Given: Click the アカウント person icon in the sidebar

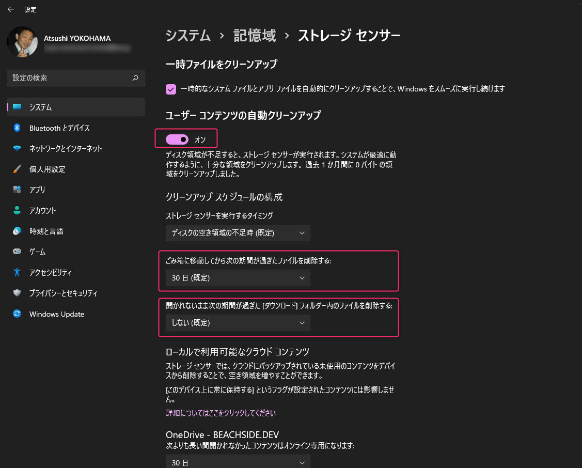Looking at the screenshot, I should (17, 210).
